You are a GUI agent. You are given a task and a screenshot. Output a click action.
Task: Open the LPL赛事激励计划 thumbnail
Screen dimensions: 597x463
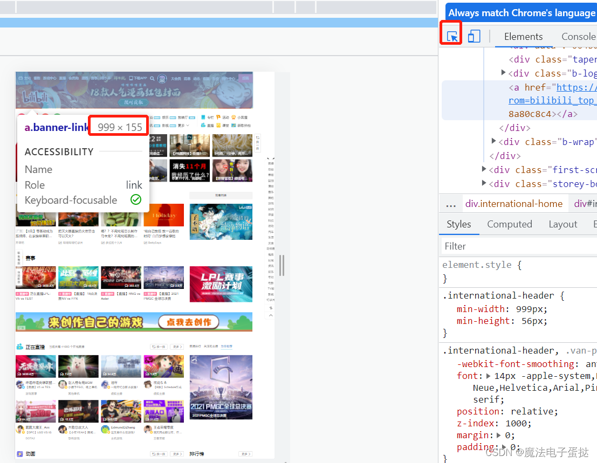point(221,284)
